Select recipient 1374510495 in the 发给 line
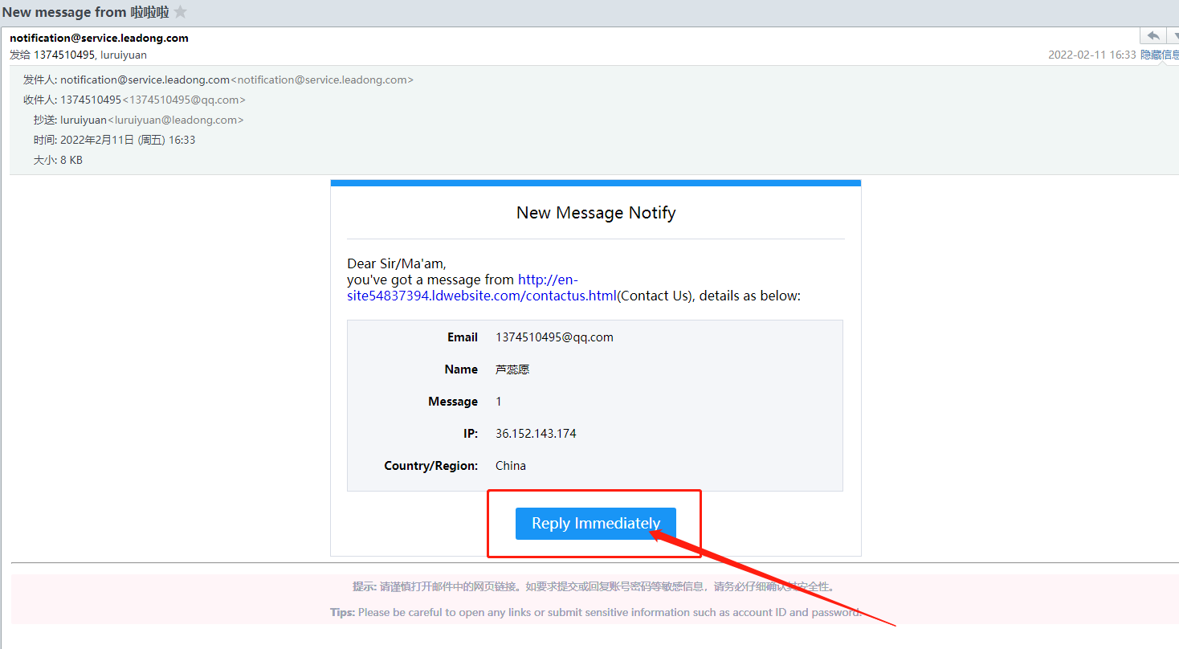This screenshot has width=1179, height=649. coord(63,55)
